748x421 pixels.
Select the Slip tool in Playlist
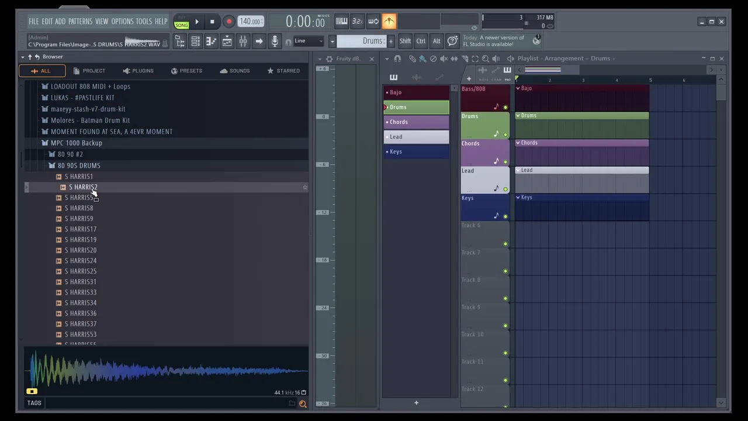tap(454, 58)
